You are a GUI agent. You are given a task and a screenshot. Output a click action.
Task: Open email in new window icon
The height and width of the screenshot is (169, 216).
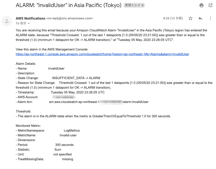(210, 5)
